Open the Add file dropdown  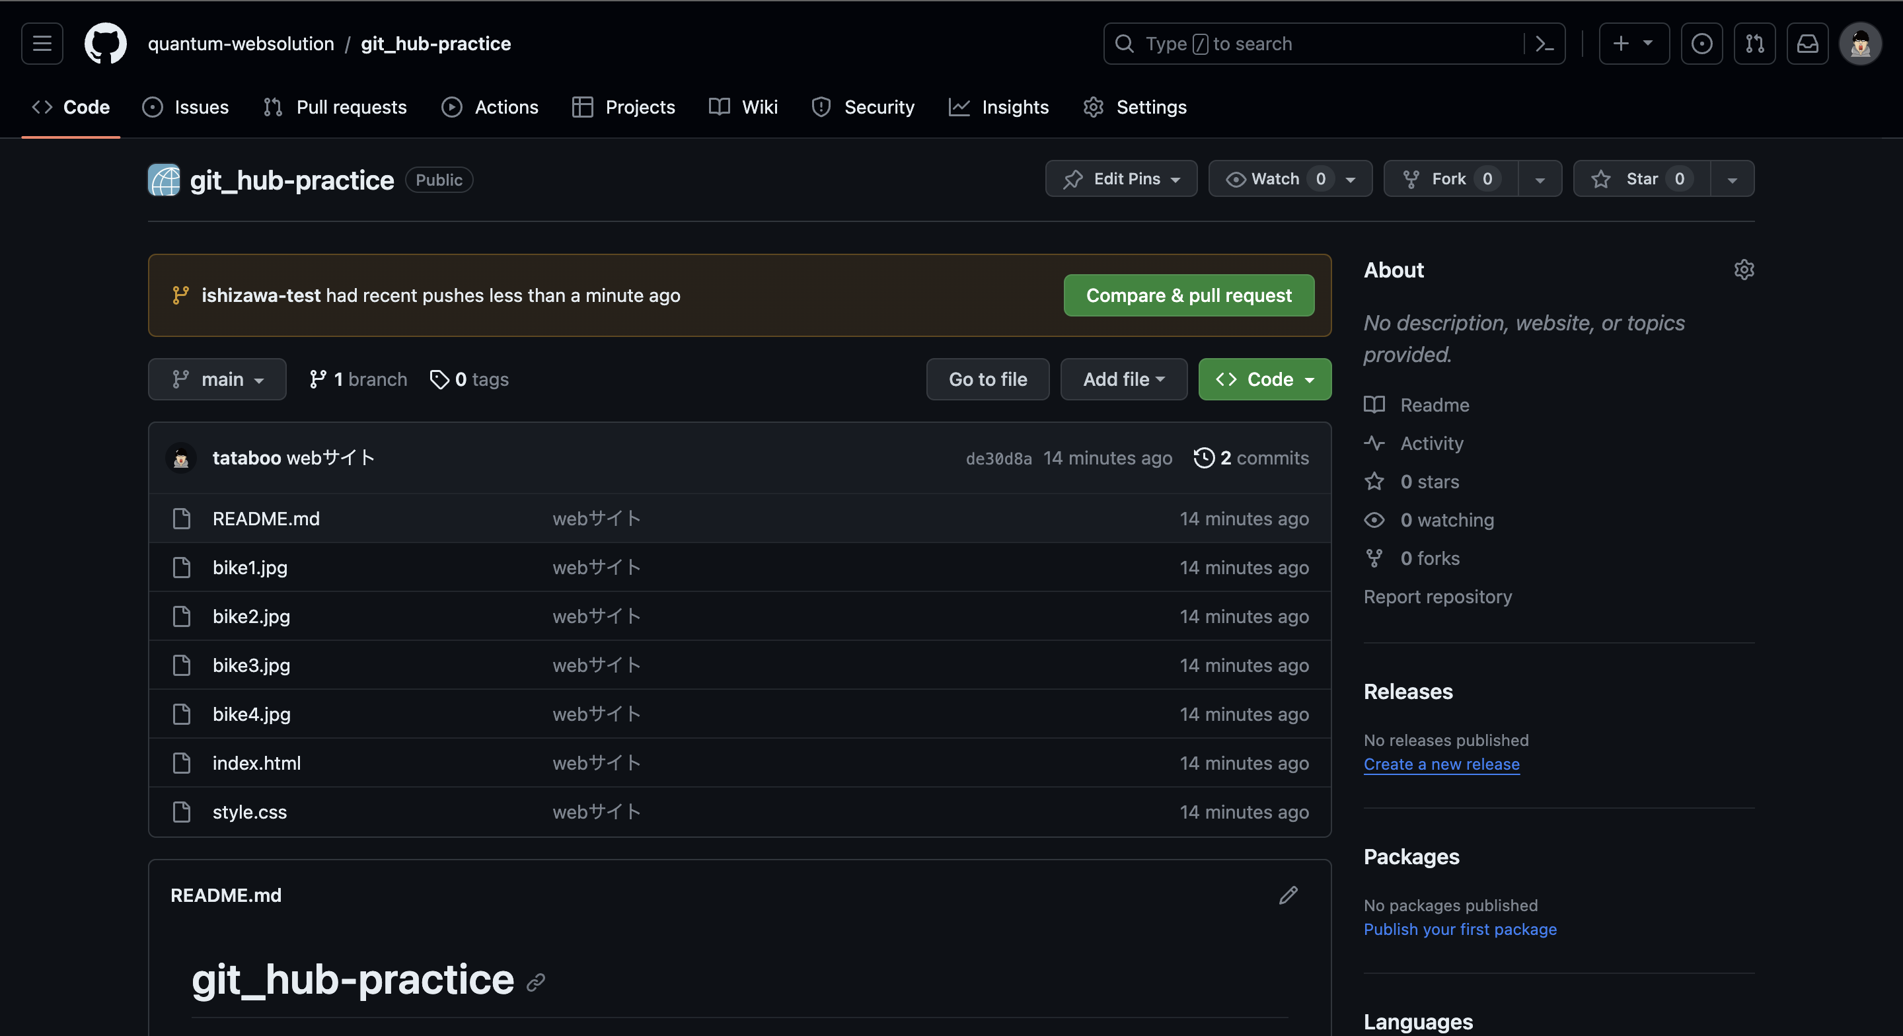[1123, 379]
